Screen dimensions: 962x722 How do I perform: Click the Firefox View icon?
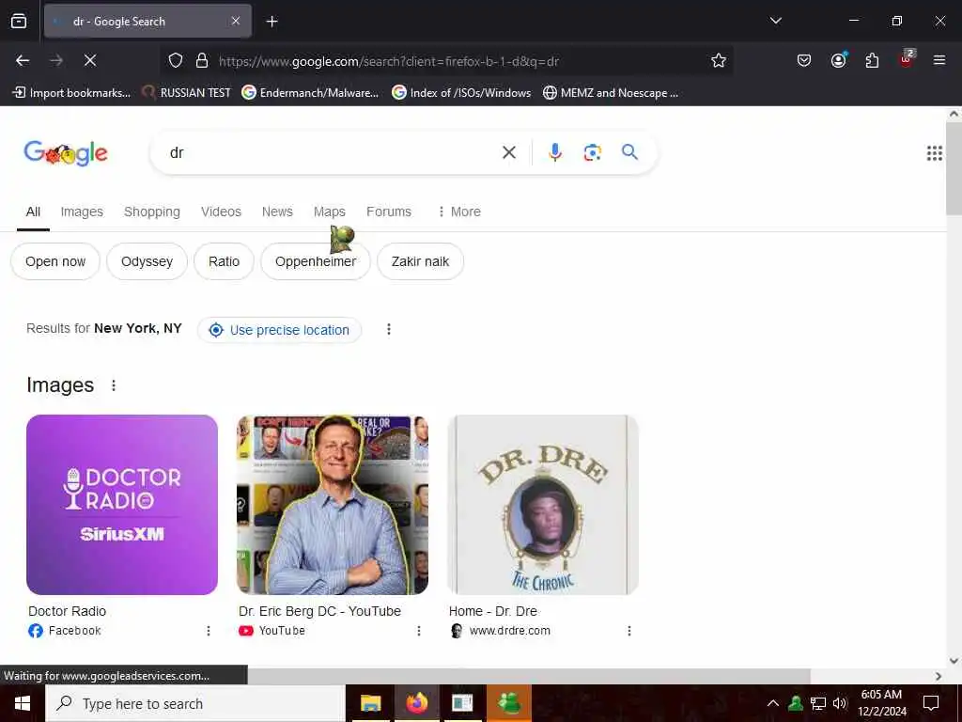(19, 22)
